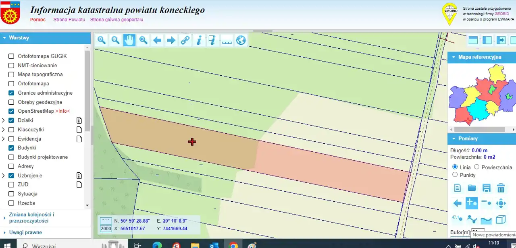Screen dimensions: 516x248
Task: Expand the Uzbrojenie layer tree node
Action: coord(4,176)
